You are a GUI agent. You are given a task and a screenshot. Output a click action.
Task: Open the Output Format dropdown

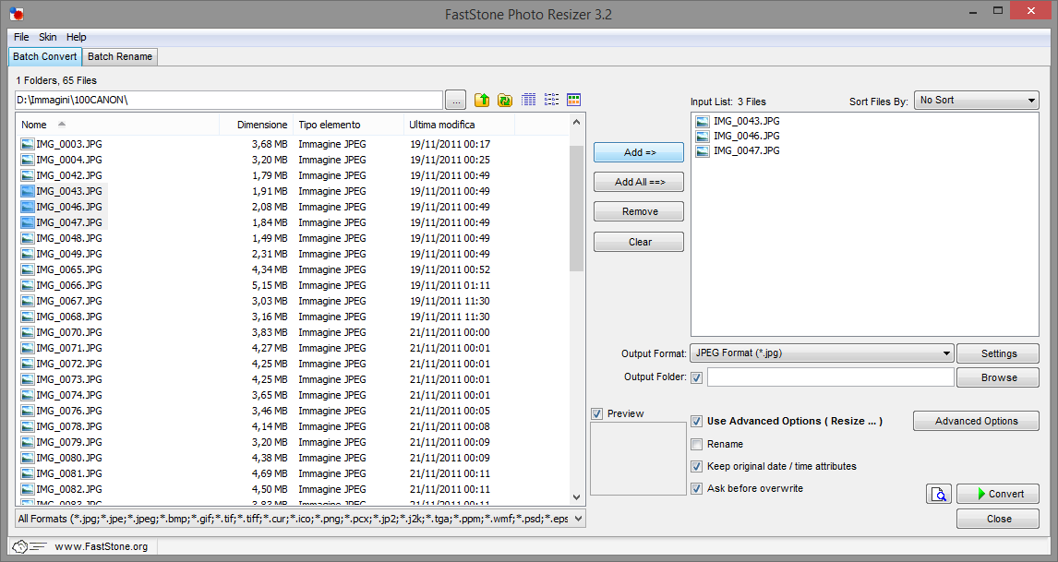822,353
